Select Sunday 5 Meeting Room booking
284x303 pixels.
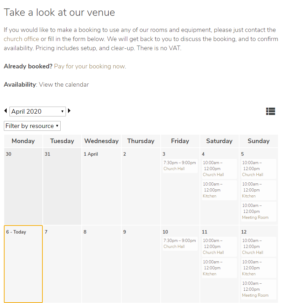point(258,211)
